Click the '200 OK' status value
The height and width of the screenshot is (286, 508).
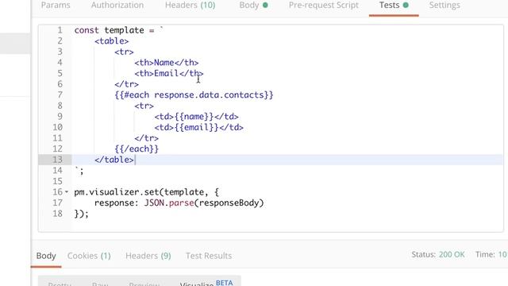point(452,254)
